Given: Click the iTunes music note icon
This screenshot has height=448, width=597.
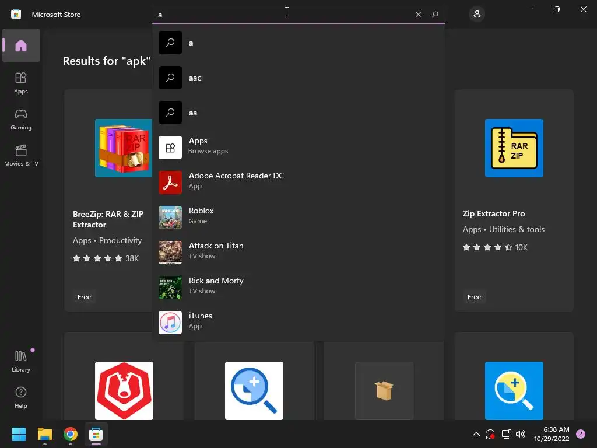Looking at the screenshot, I should pos(170,322).
